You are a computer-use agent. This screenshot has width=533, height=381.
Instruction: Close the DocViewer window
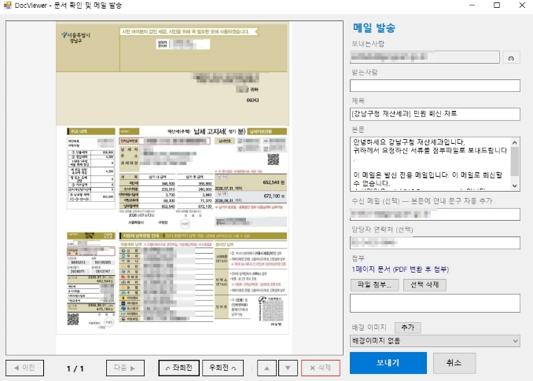tap(522, 5)
